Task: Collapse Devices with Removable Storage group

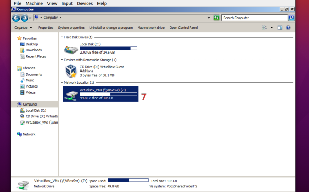Action: pyautogui.click(x=62, y=60)
